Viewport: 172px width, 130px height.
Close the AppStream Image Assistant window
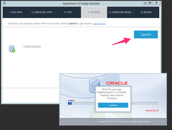pyautogui.click(x=156, y=3)
